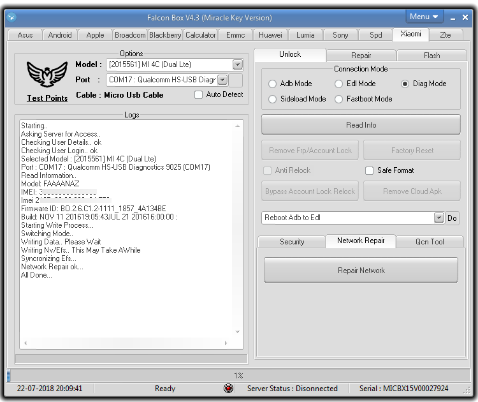This screenshot has height=402, width=478.
Task: Click the logs horizontal scrollbar right arrow
Action: [x=226, y=343]
